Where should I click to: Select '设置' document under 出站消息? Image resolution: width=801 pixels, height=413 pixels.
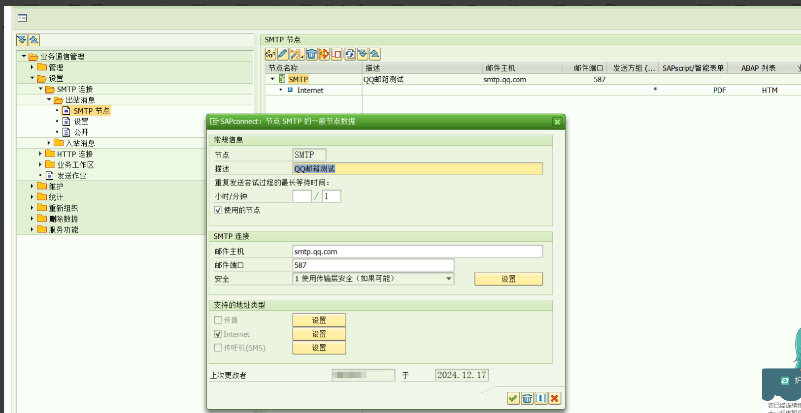pyautogui.click(x=81, y=122)
